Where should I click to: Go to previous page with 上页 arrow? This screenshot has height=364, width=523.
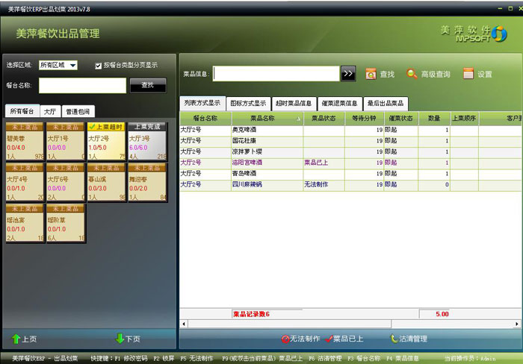click(16, 339)
